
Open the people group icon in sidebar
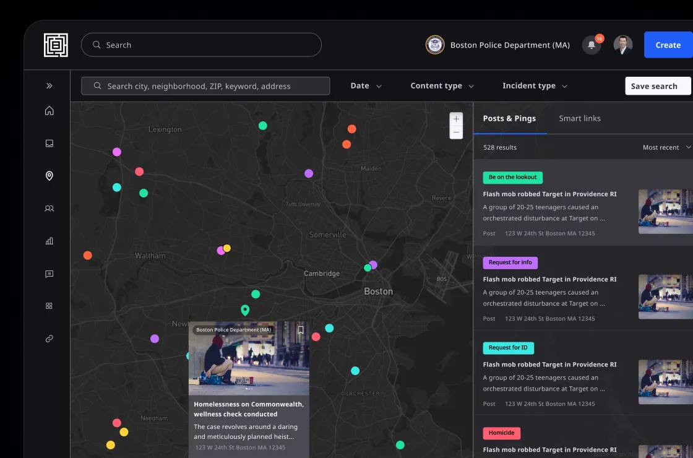[49, 209]
